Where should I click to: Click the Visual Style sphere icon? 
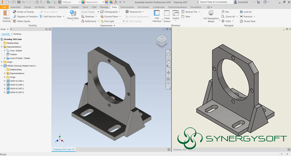pyautogui.click(x=73, y=13)
